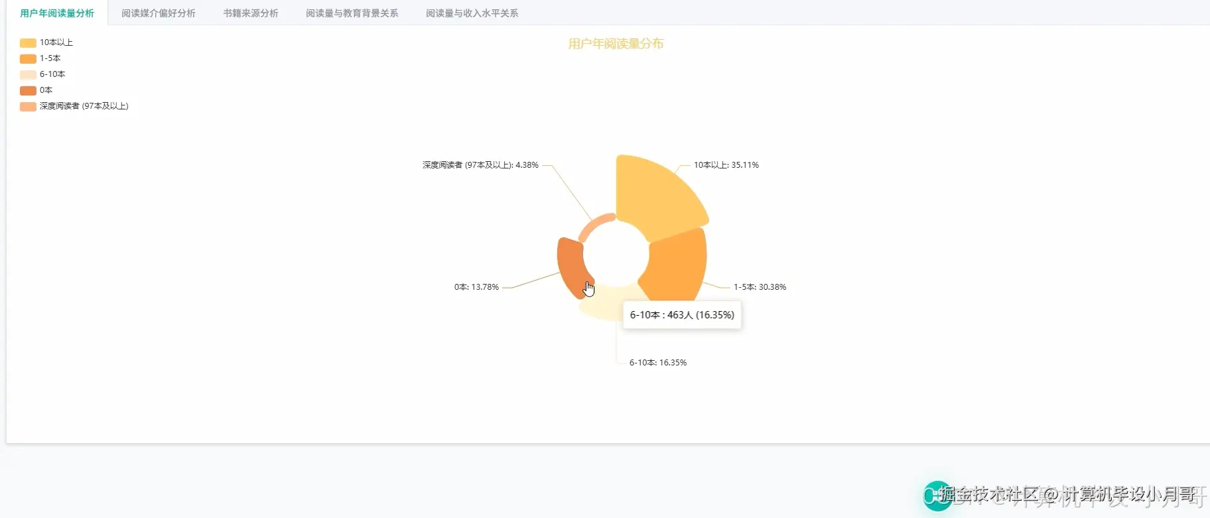Go to the 阅读量与教育背景关系 tab
The image size is (1210, 518).
pyautogui.click(x=352, y=13)
